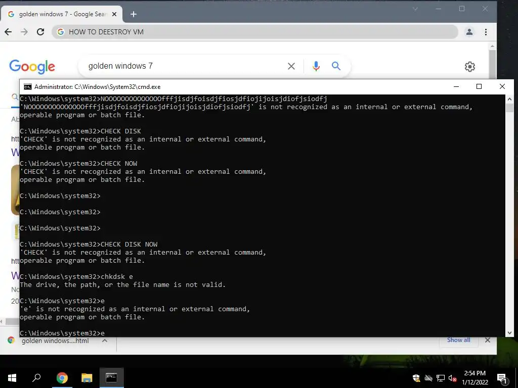Open the Windows Start menu

click(x=12, y=378)
